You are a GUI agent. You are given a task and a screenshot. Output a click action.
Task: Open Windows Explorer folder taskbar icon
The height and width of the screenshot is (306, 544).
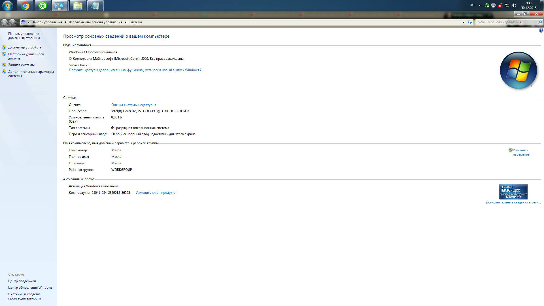(78, 6)
